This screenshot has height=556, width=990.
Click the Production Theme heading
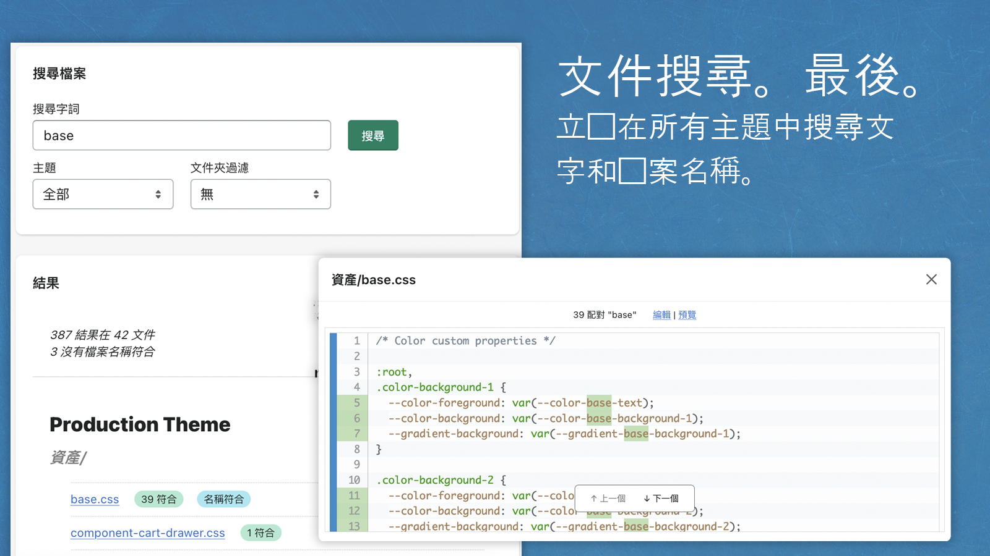[x=140, y=424]
